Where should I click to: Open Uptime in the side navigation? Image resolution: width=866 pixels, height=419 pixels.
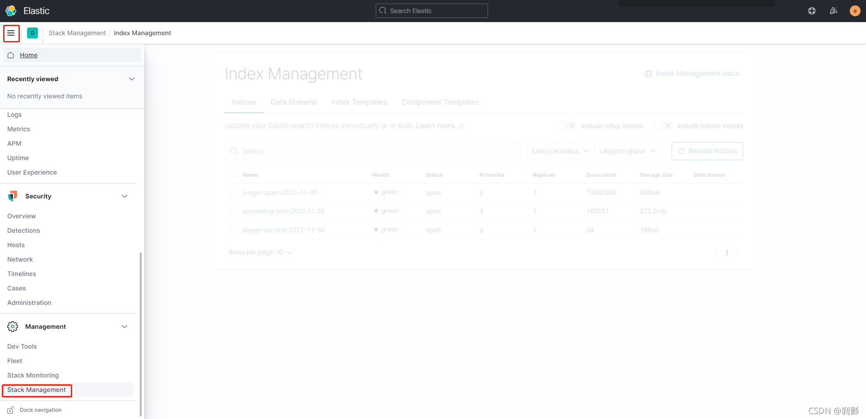tap(18, 158)
